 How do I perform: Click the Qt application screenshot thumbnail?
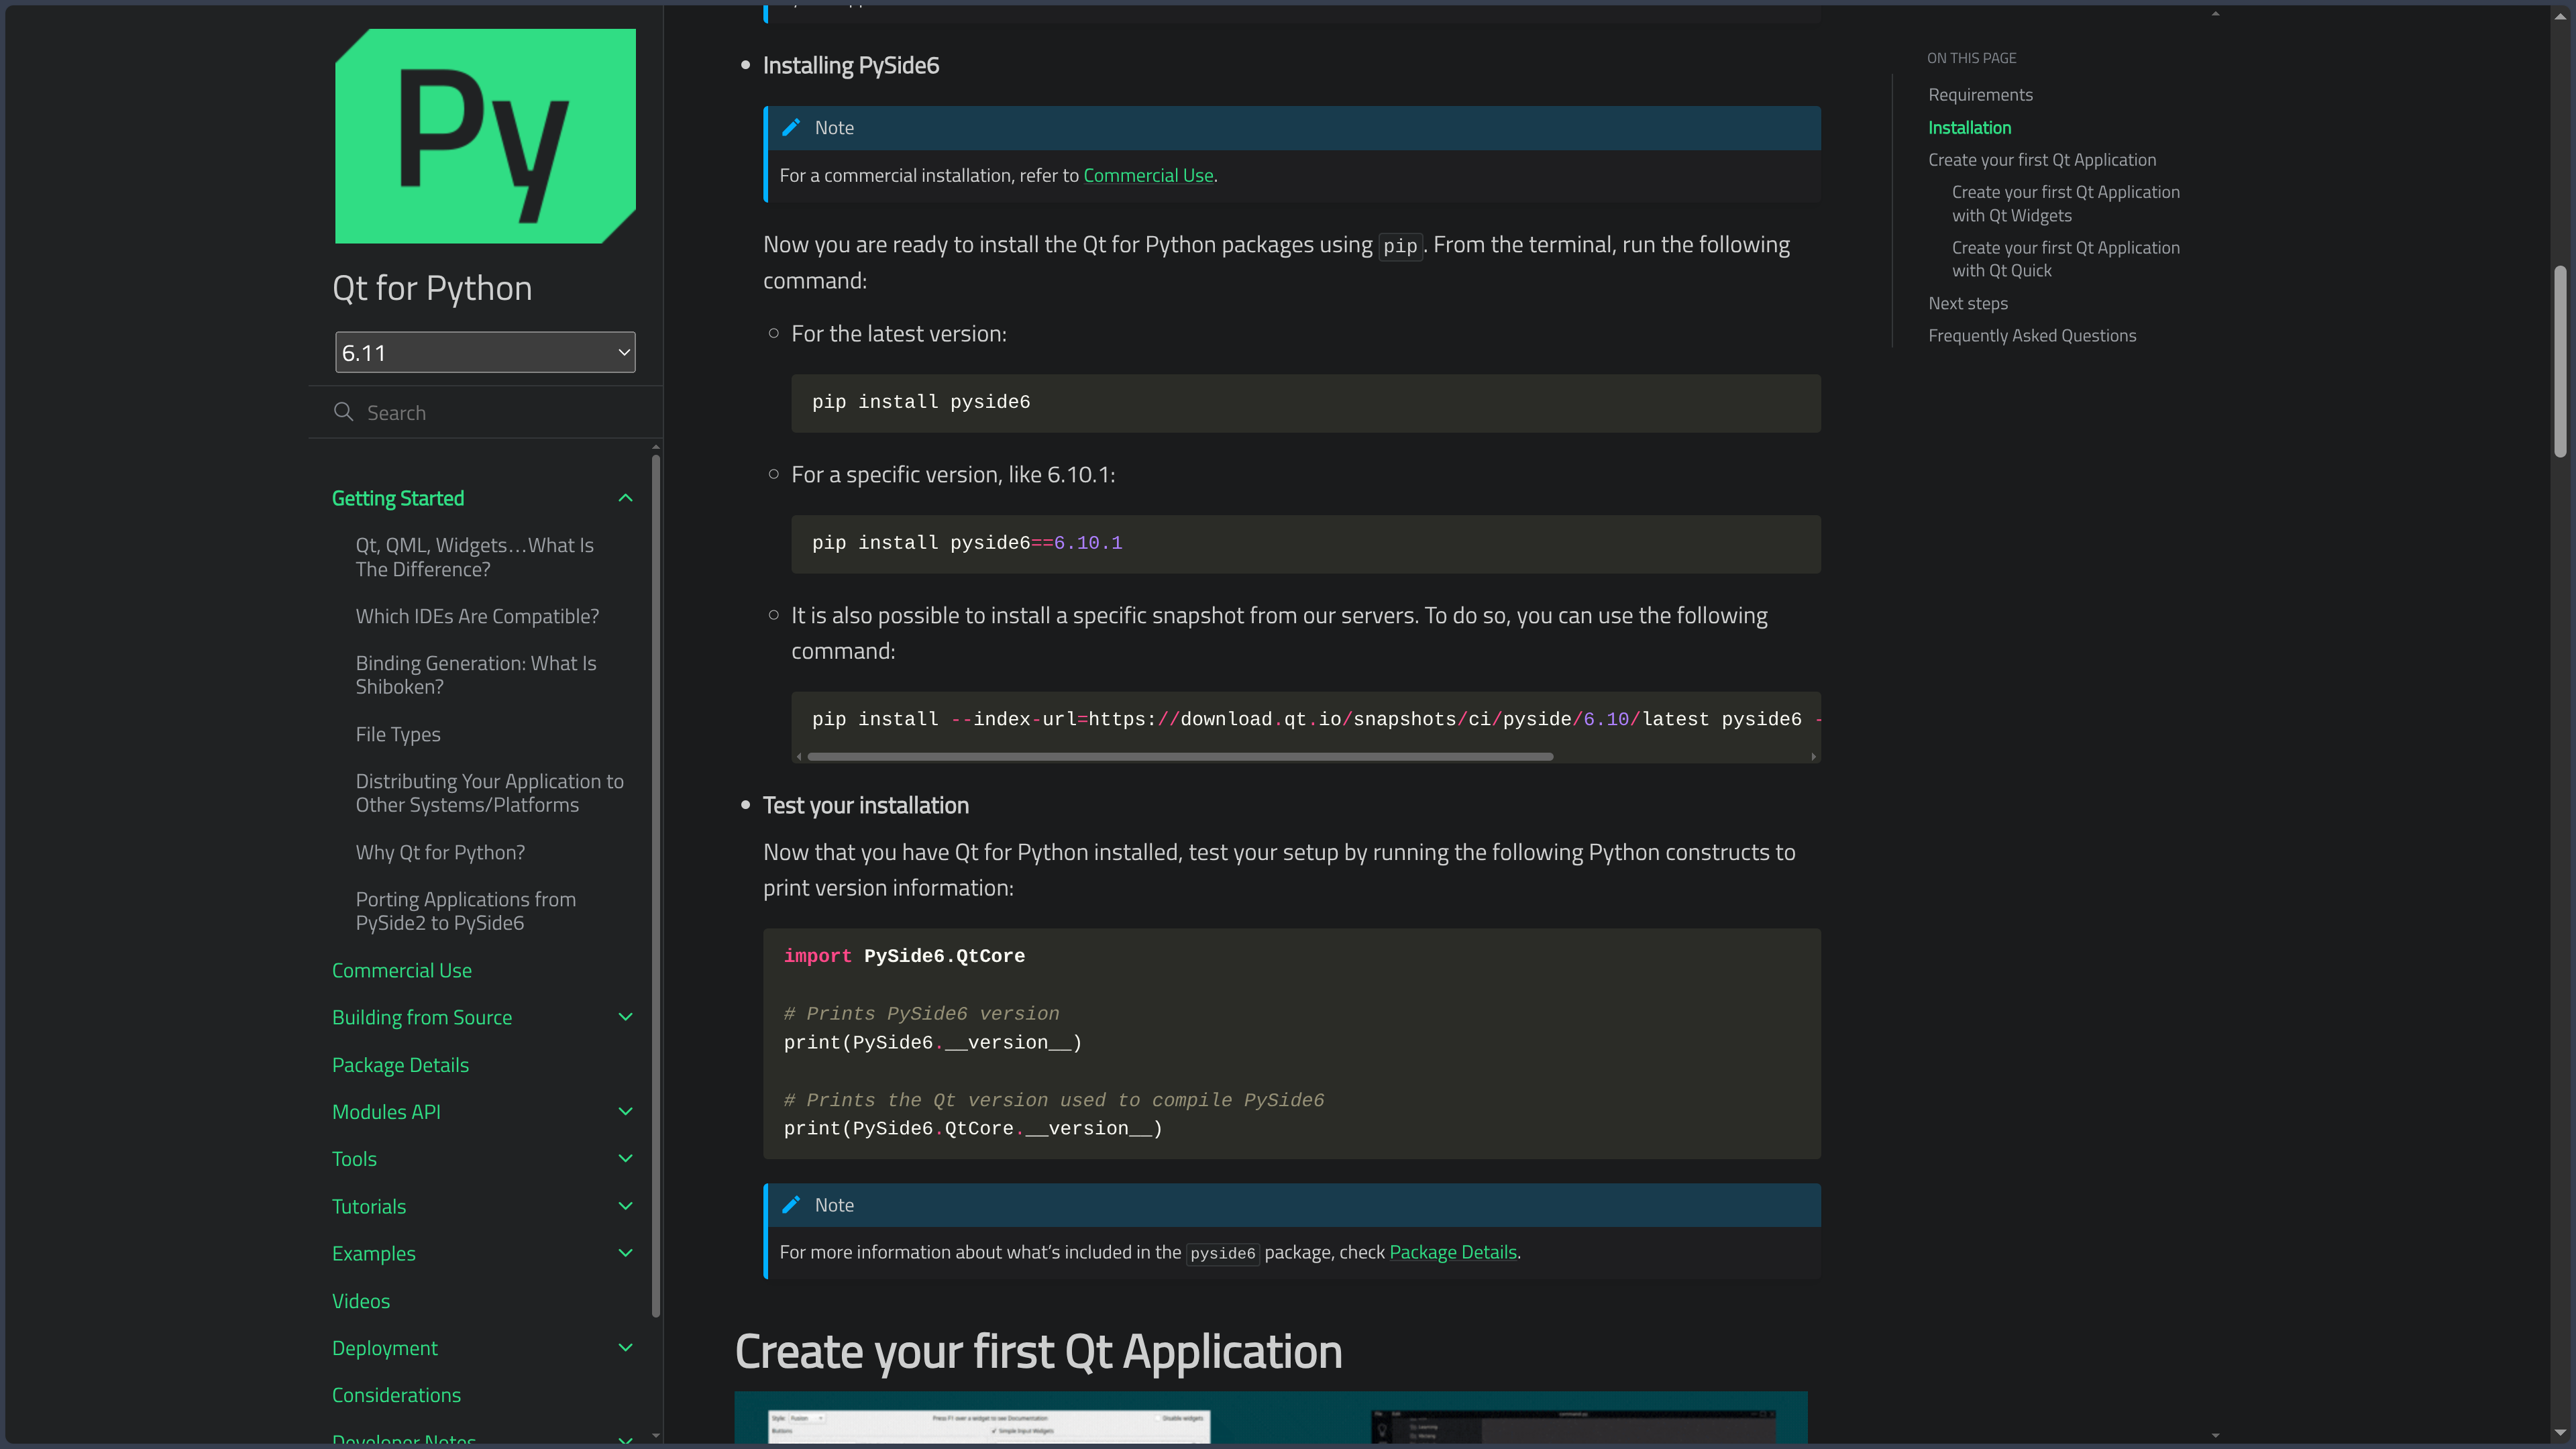click(x=1271, y=1417)
